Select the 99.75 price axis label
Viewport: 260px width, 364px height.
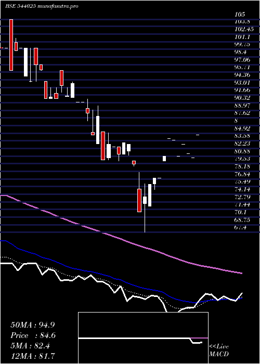click(x=242, y=45)
